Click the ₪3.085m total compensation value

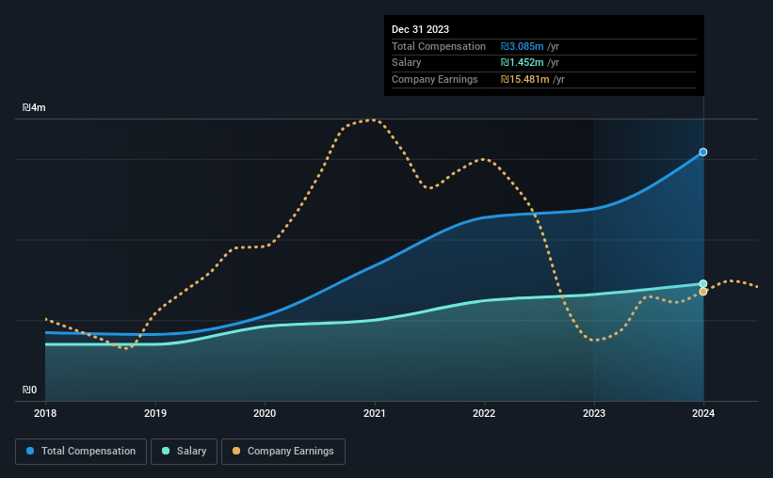523,46
